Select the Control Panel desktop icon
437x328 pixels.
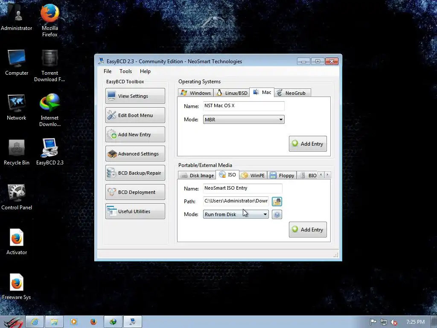tap(17, 197)
